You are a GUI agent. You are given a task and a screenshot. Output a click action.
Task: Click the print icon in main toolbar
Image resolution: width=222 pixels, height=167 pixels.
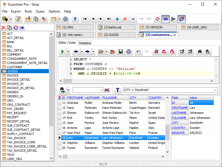click(x=65, y=19)
